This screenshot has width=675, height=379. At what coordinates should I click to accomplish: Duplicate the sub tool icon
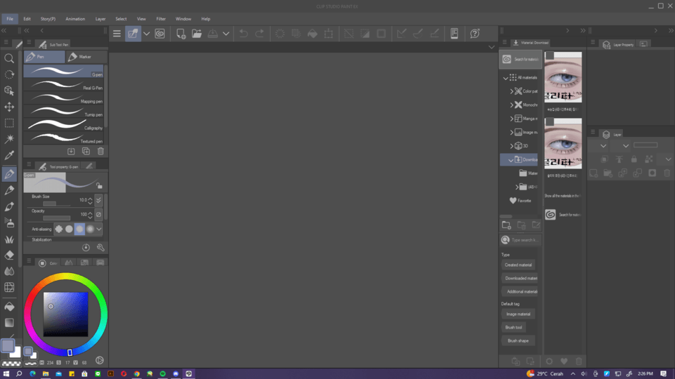click(x=86, y=152)
